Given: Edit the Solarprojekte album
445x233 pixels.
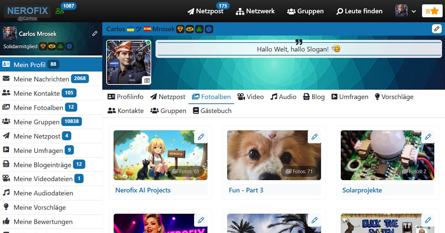Looking at the screenshot, I should click(x=428, y=137).
